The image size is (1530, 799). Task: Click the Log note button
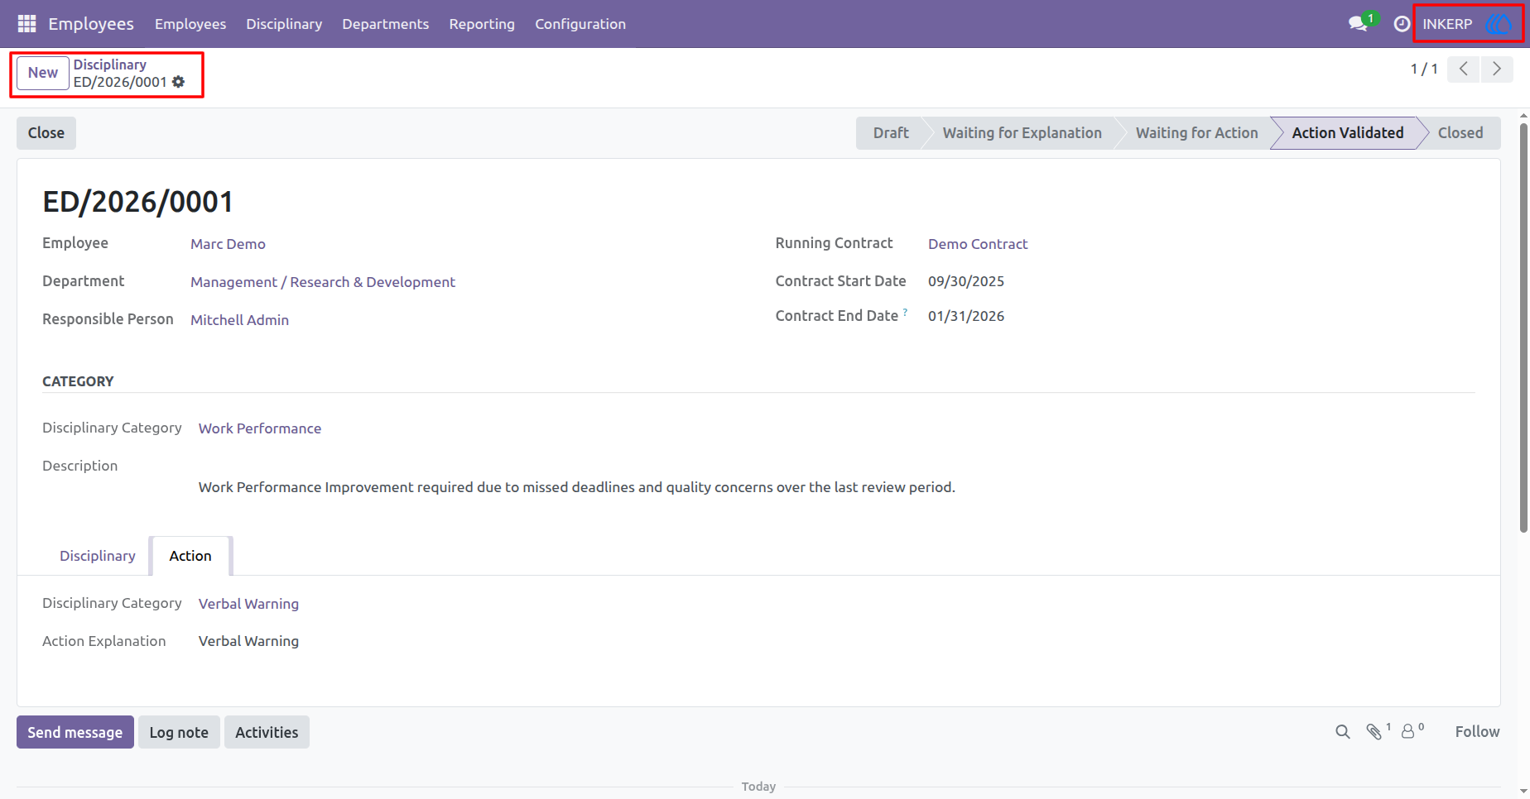(x=179, y=732)
